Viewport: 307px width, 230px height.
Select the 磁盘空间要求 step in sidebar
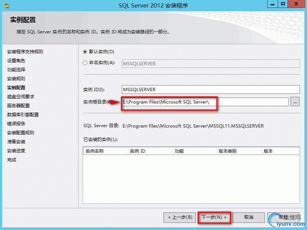[x=21, y=97]
